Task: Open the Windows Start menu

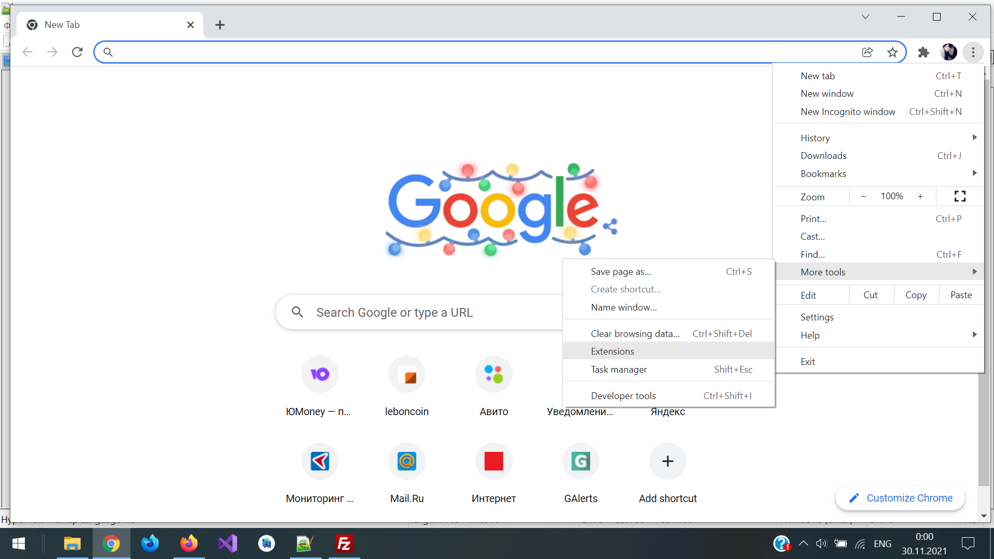Action: tap(19, 543)
